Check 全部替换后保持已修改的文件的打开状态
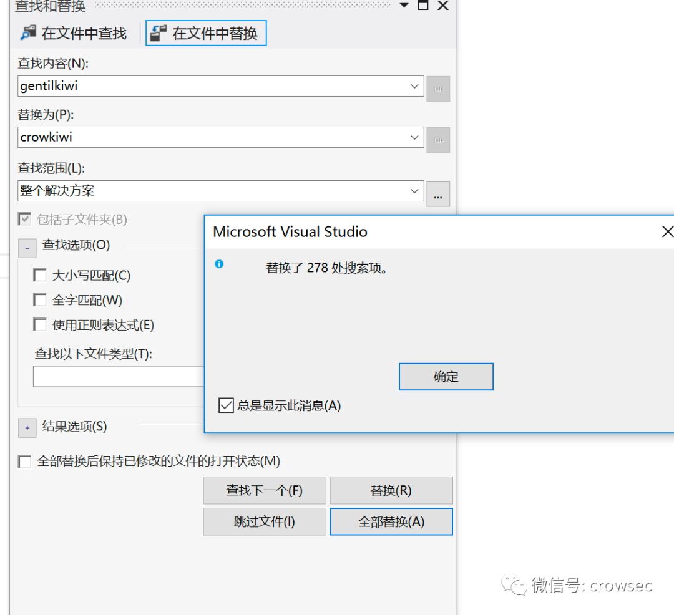Image resolution: width=674 pixels, height=615 pixels. tap(24, 462)
